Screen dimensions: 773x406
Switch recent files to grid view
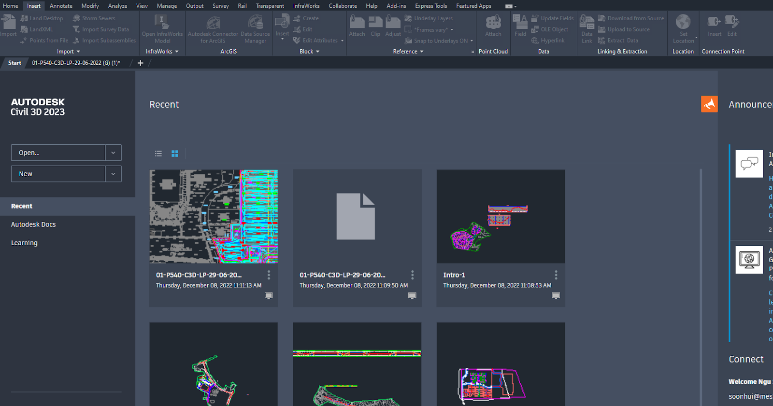175,154
